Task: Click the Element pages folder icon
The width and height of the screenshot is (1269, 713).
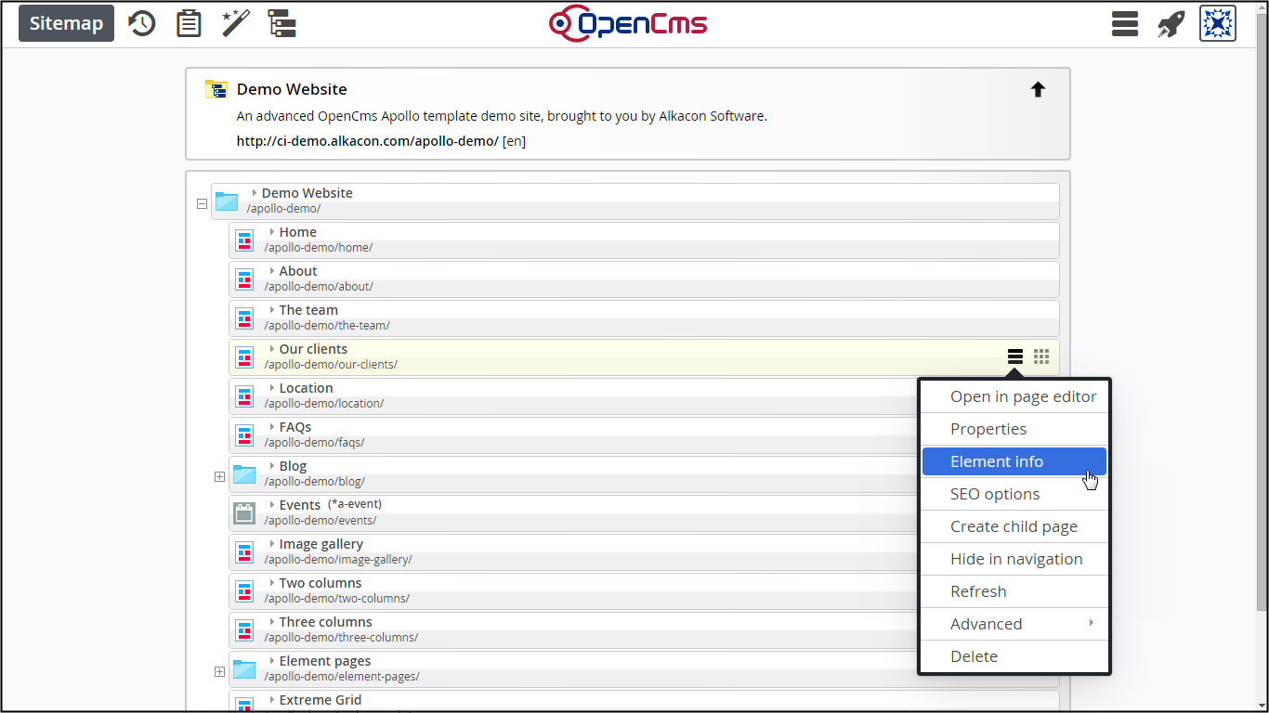Action: pyautogui.click(x=244, y=669)
